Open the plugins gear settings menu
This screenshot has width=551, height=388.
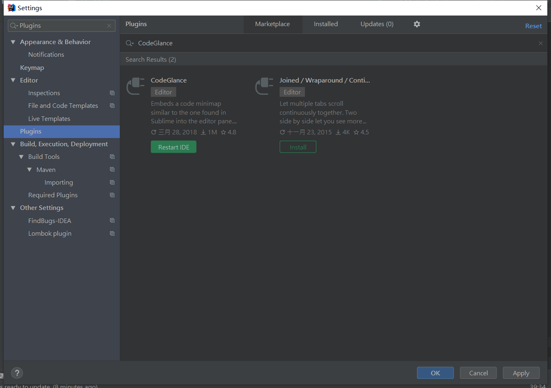point(417,24)
